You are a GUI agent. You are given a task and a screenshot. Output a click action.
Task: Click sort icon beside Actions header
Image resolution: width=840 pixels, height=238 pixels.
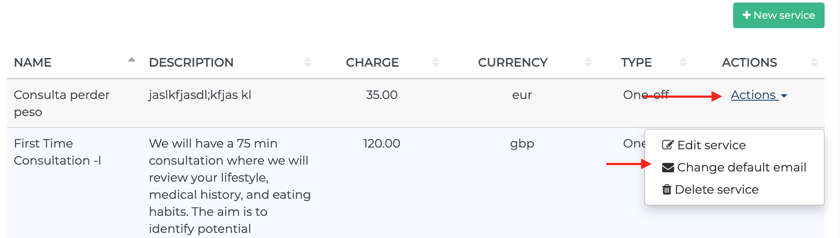tap(814, 62)
